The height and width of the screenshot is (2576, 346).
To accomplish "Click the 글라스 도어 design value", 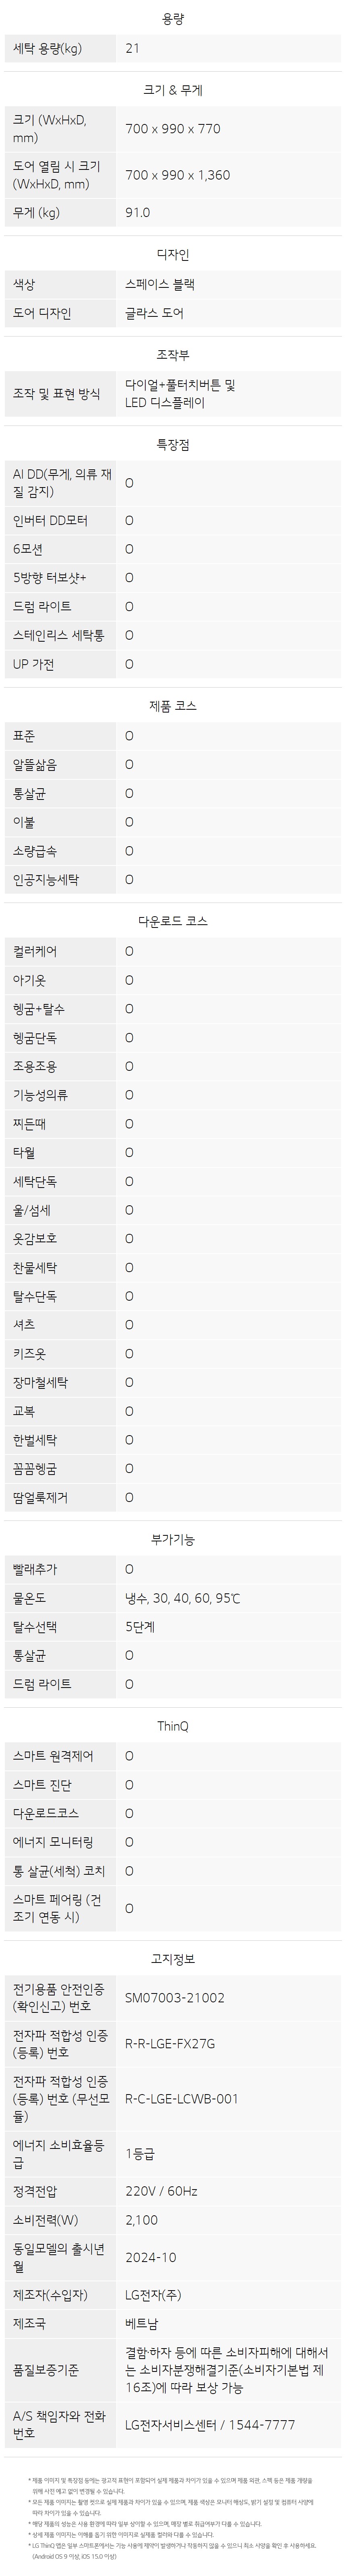I will click(x=155, y=313).
